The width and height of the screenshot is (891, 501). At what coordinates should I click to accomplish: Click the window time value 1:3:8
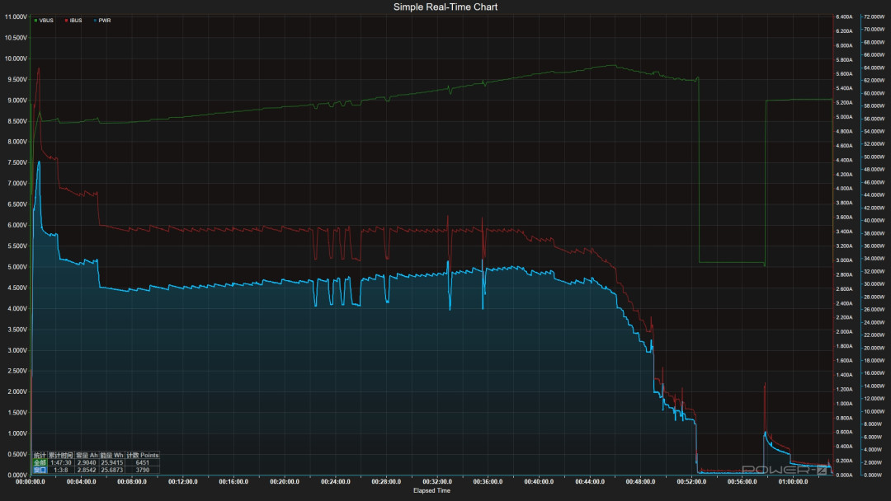click(x=61, y=470)
